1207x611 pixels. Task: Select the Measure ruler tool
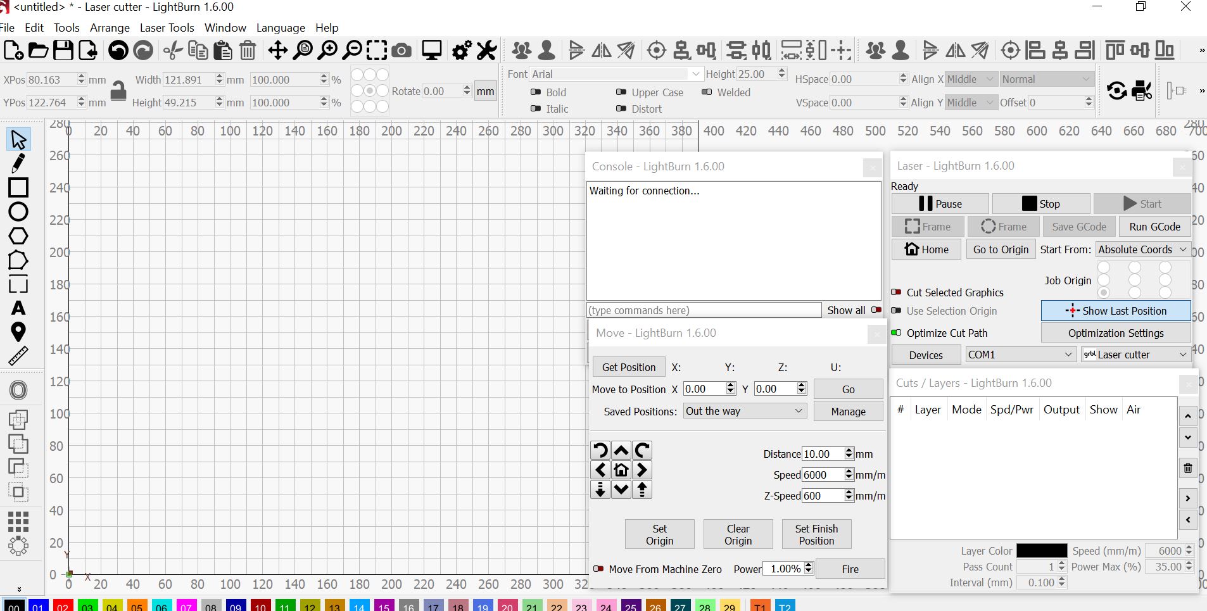pos(18,356)
